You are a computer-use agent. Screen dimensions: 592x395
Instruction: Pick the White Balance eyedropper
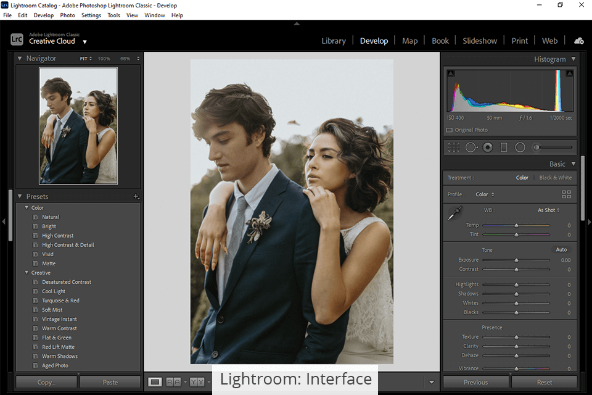click(455, 213)
